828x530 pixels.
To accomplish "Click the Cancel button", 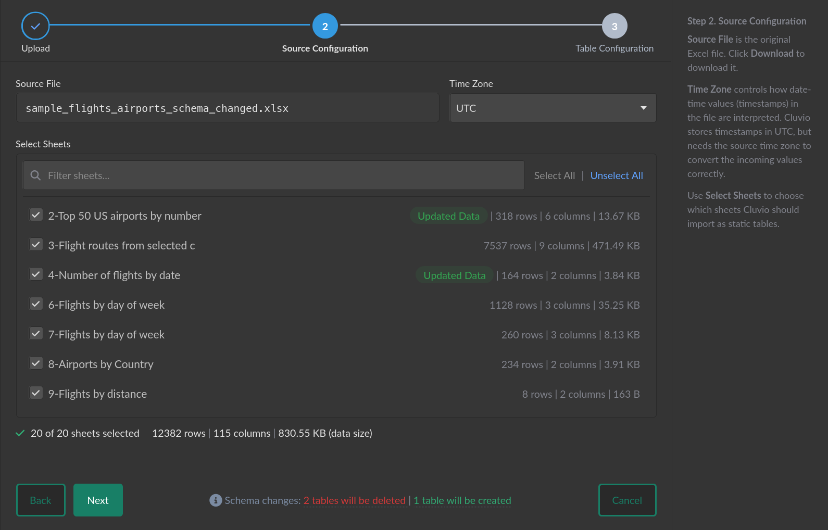I will point(627,500).
